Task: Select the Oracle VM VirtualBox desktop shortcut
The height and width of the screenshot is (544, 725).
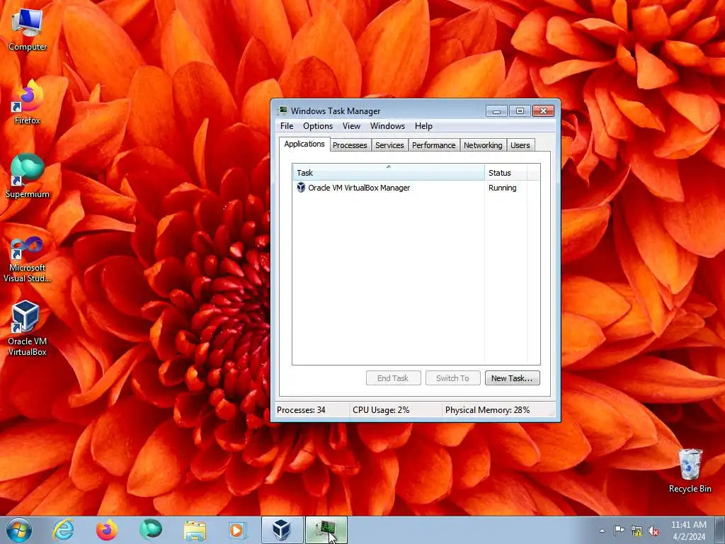Action: pos(28,329)
